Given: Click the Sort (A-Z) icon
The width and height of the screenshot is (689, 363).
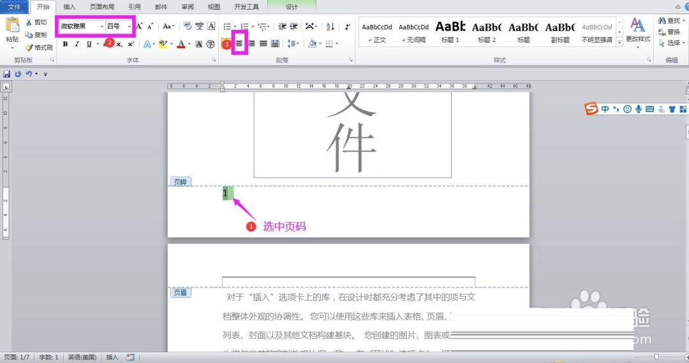Looking at the screenshot, I should click(x=330, y=27).
